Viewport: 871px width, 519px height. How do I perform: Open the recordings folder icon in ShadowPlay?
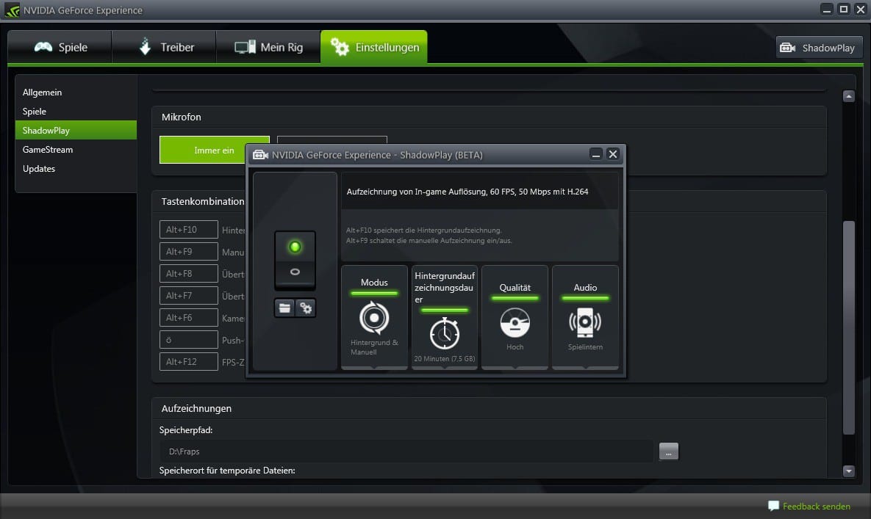(284, 308)
